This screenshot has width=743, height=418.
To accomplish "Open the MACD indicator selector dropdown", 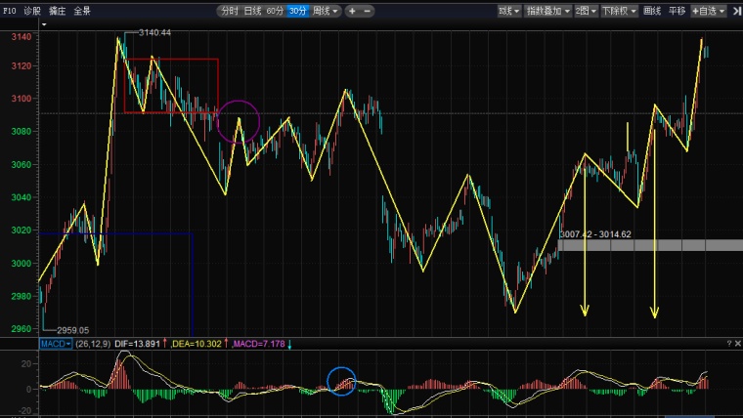I will tap(56, 344).
